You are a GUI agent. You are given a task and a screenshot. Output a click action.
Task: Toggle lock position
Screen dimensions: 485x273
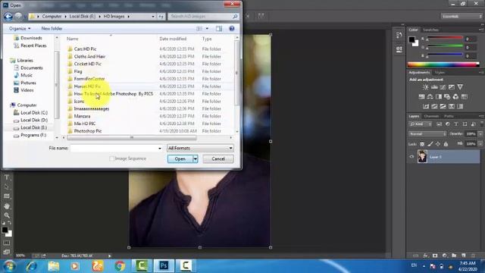438,144
